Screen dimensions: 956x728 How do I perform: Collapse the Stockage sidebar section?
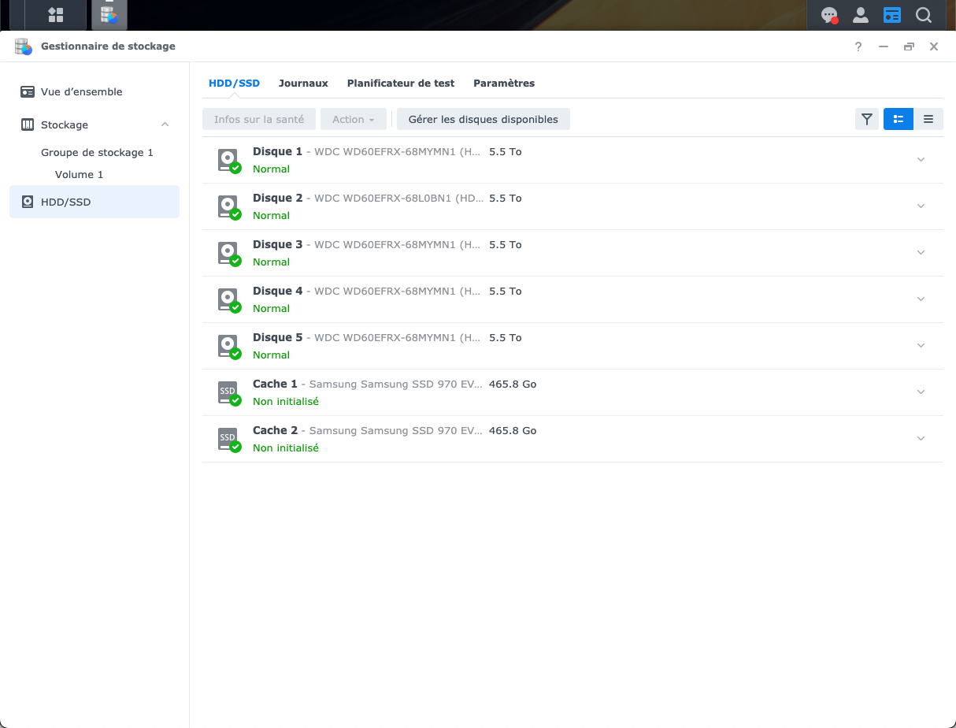click(x=165, y=124)
